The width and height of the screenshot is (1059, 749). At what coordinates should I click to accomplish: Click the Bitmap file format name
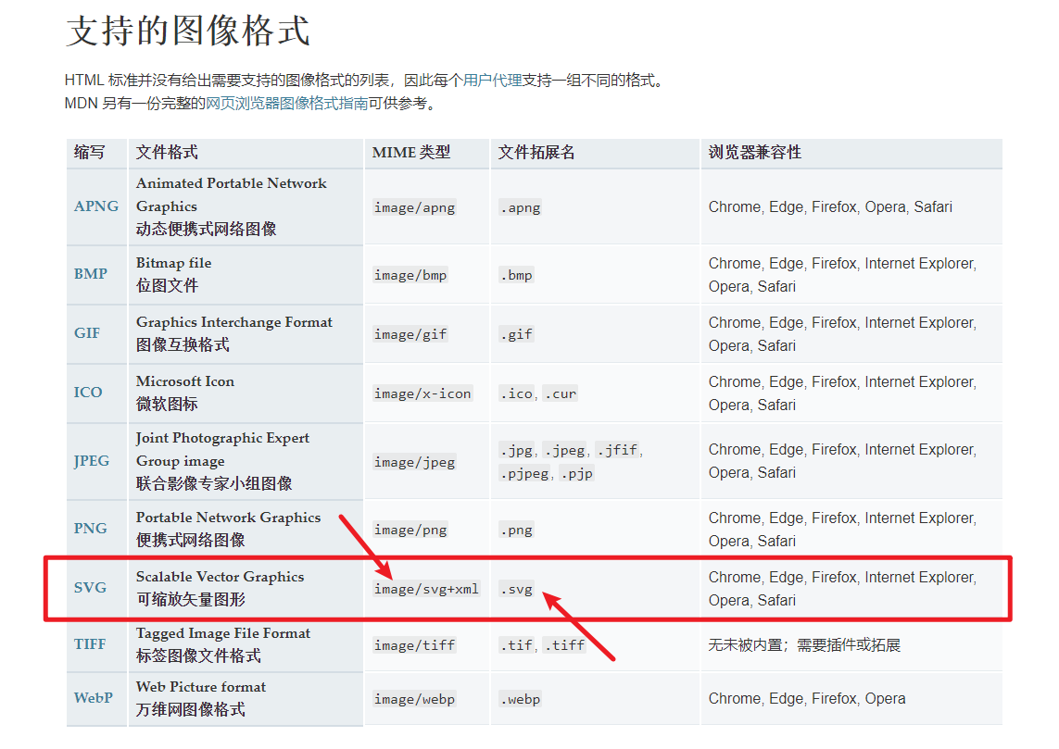click(173, 263)
